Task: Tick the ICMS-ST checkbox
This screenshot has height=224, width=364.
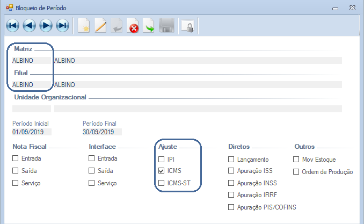Action: tap(162, 183)
